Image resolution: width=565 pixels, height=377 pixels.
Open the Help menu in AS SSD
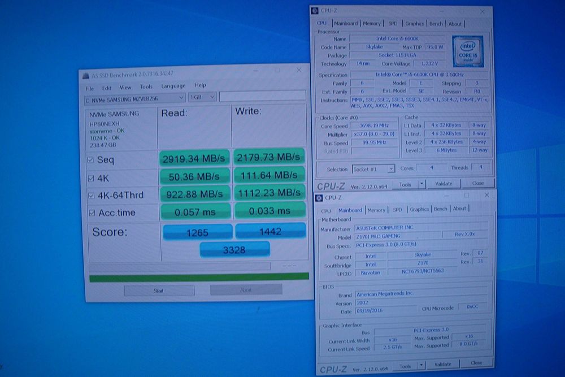pyautogui.click(x=201, y=85)
